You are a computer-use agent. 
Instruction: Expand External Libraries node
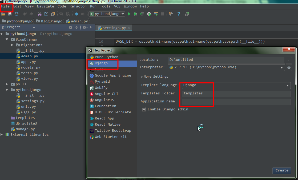click(2, 135)
